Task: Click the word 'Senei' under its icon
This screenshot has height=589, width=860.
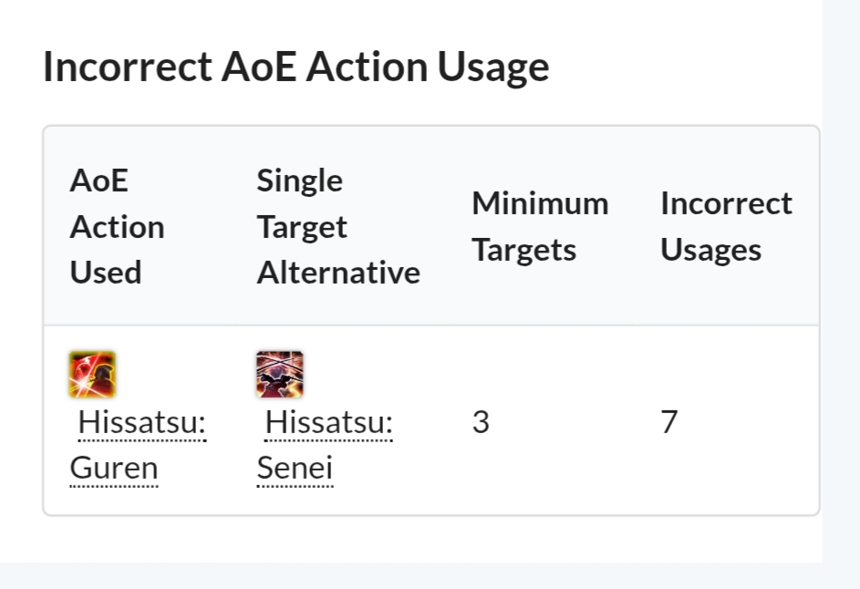Action: pyautogui.click(x=295, y=469)
